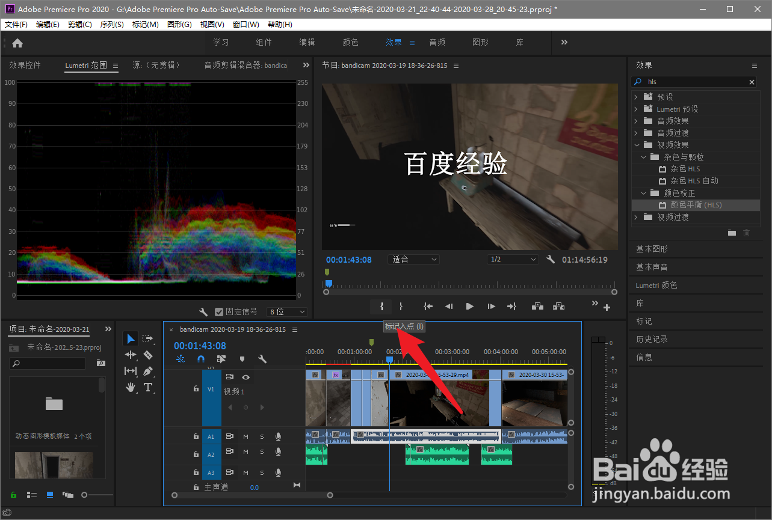
Task: Toggle nest-as-sequence insert mode
Action: click(181, 359)
